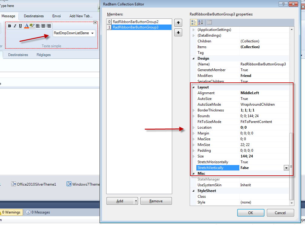Screen dimensions: 305x225
Task: Expand the Location property
Action: 193,127
